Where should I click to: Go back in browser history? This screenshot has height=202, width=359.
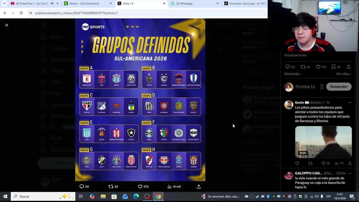click(x=5, y=13)
